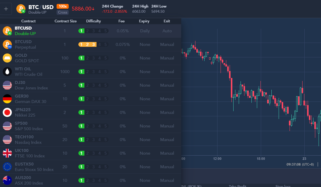Open the 100x leverage selector
Viewport: 321px width, 187px height.
pos(63,6)
